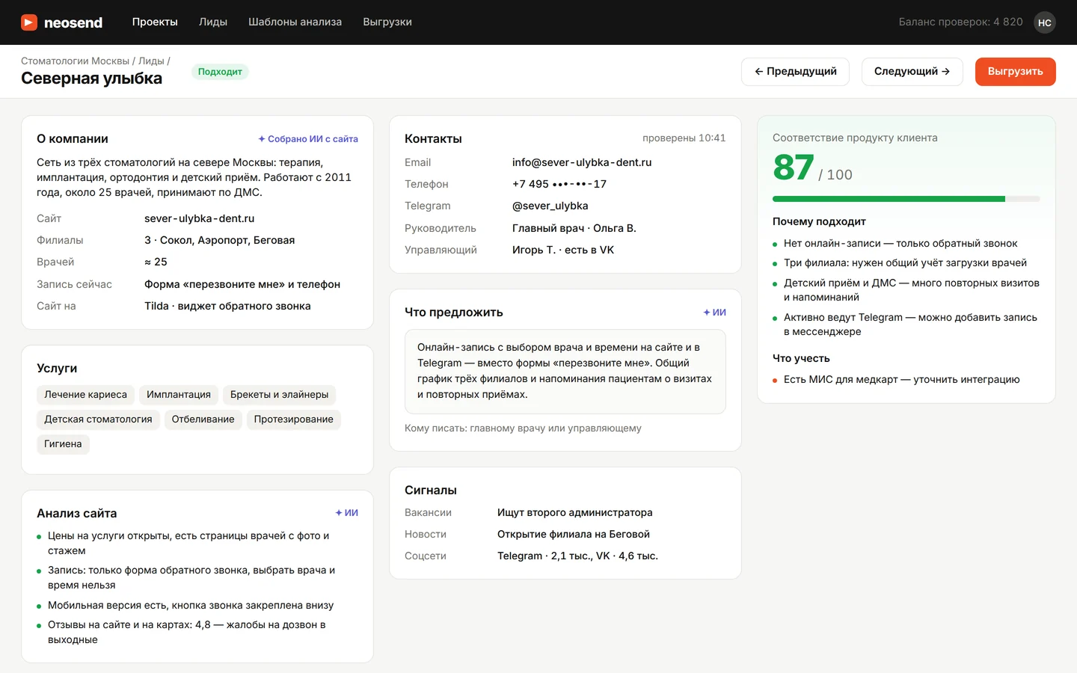Click the Собрано ИИ с сайта label

tap(308, 139)
